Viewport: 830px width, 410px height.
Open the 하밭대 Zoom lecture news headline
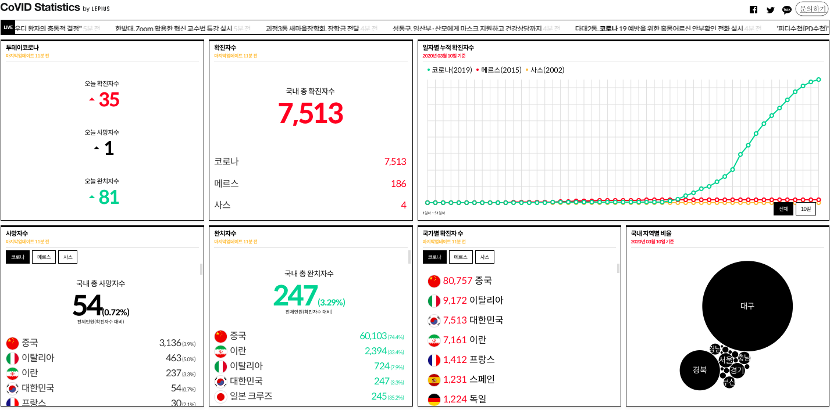coord(174,28)
